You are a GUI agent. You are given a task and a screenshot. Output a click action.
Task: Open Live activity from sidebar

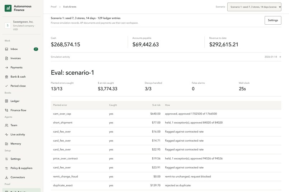point(22,134)
